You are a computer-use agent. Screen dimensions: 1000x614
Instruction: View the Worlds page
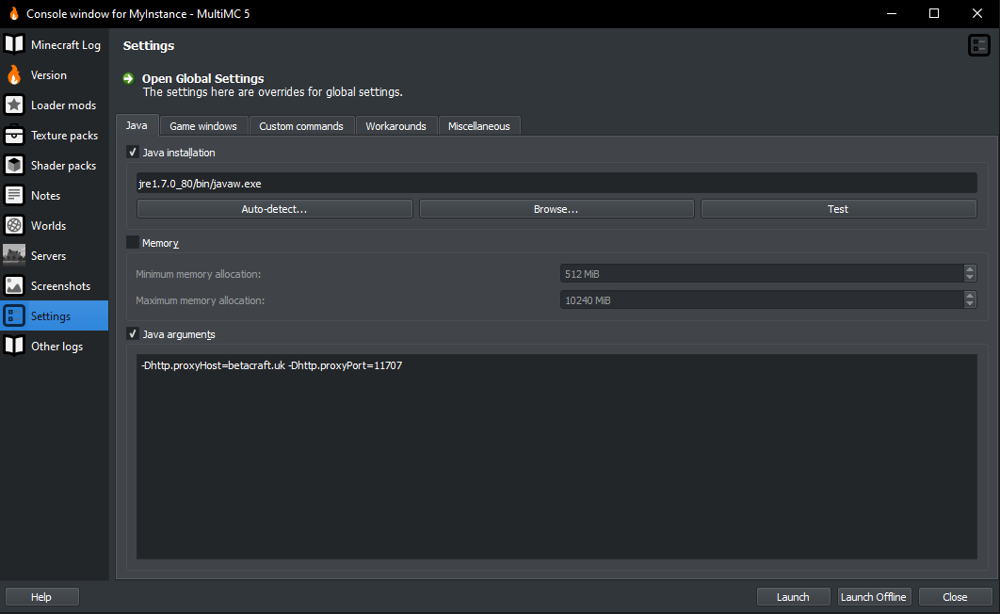pyautogui.click(x=55, y=225)
